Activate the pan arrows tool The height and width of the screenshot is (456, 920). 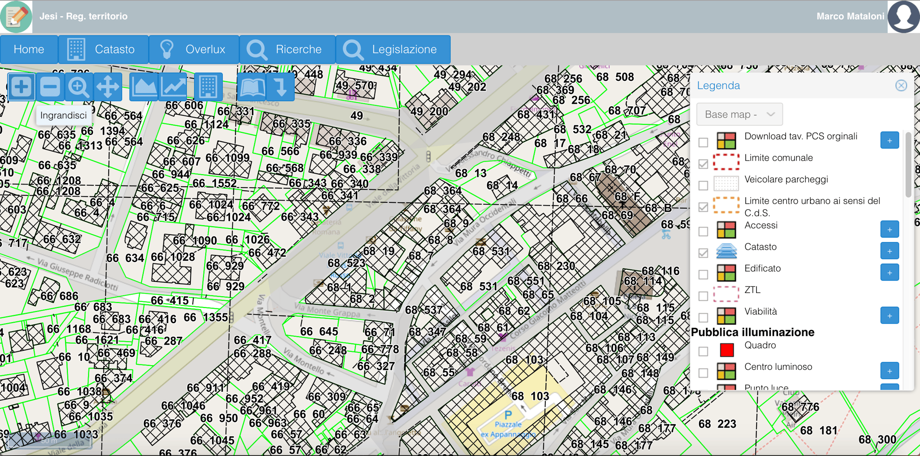point(108,87)
